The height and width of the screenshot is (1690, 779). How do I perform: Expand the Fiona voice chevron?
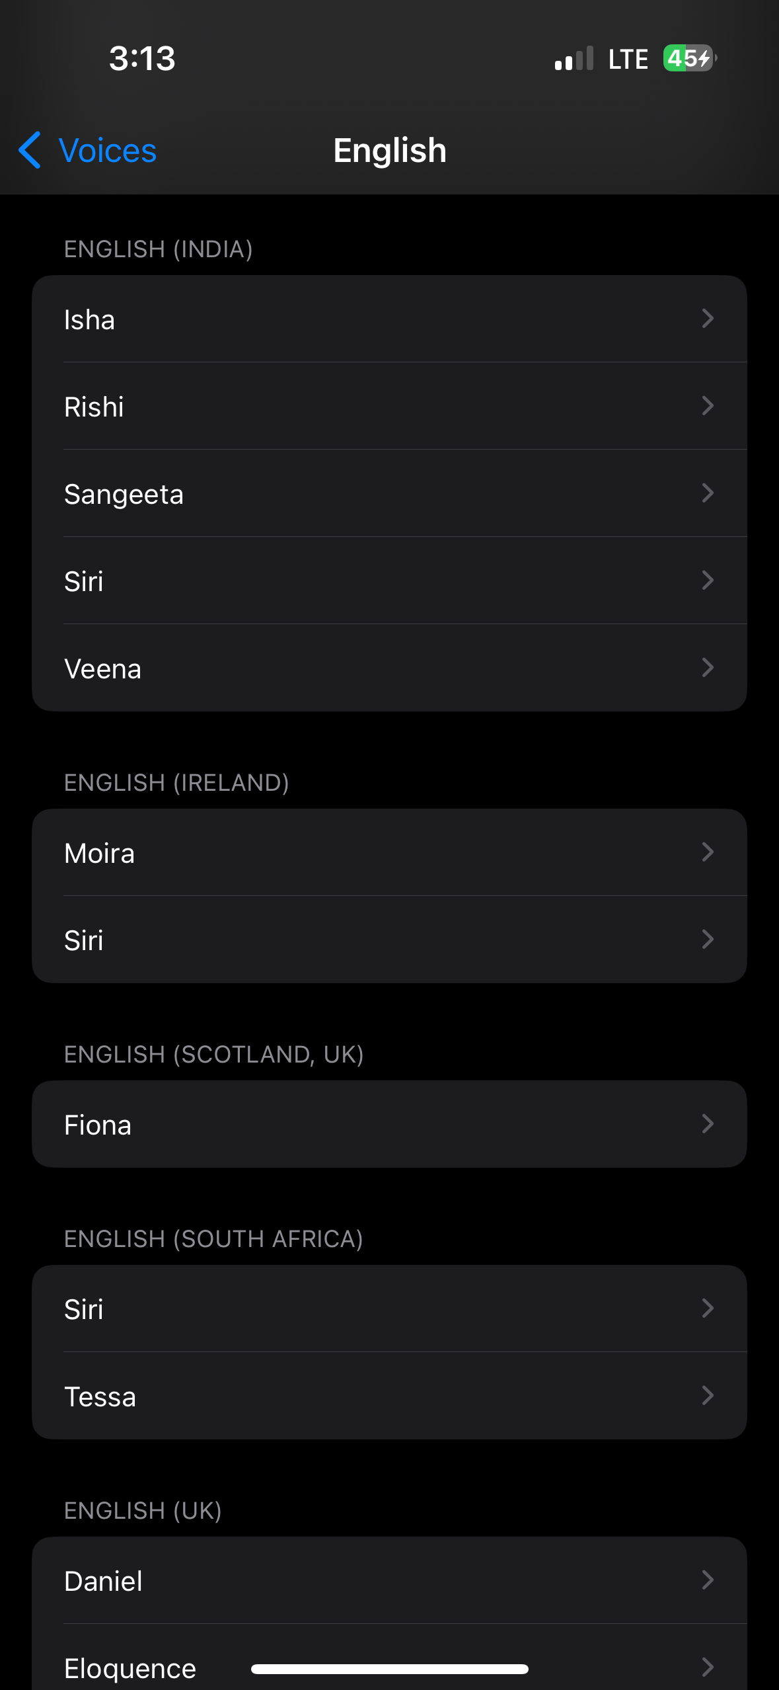pyautogui.click(x=707, y=1123)
